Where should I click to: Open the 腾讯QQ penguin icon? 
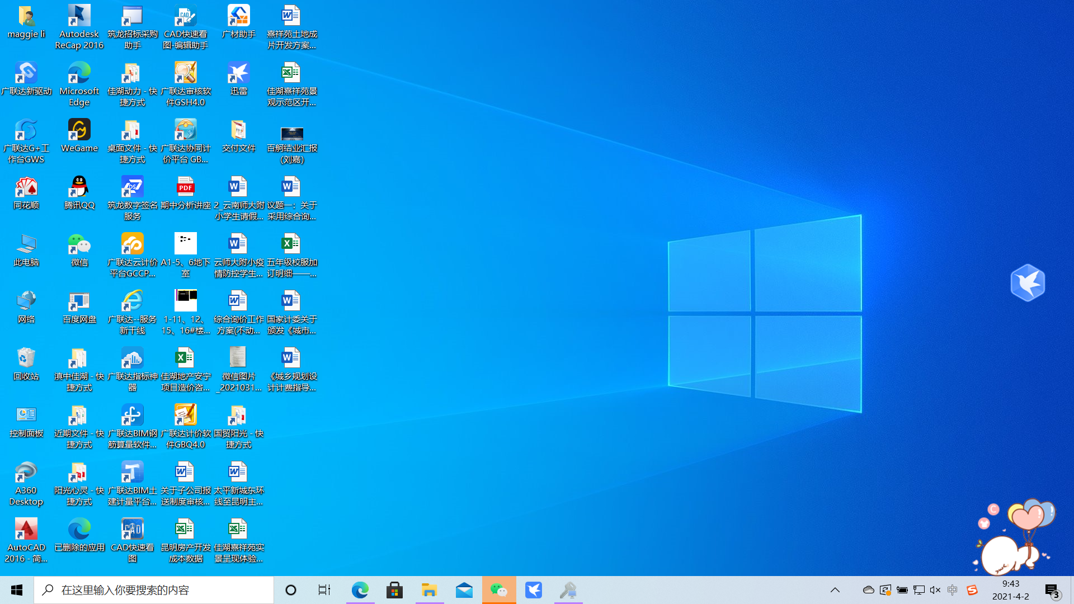click(79, 193)
